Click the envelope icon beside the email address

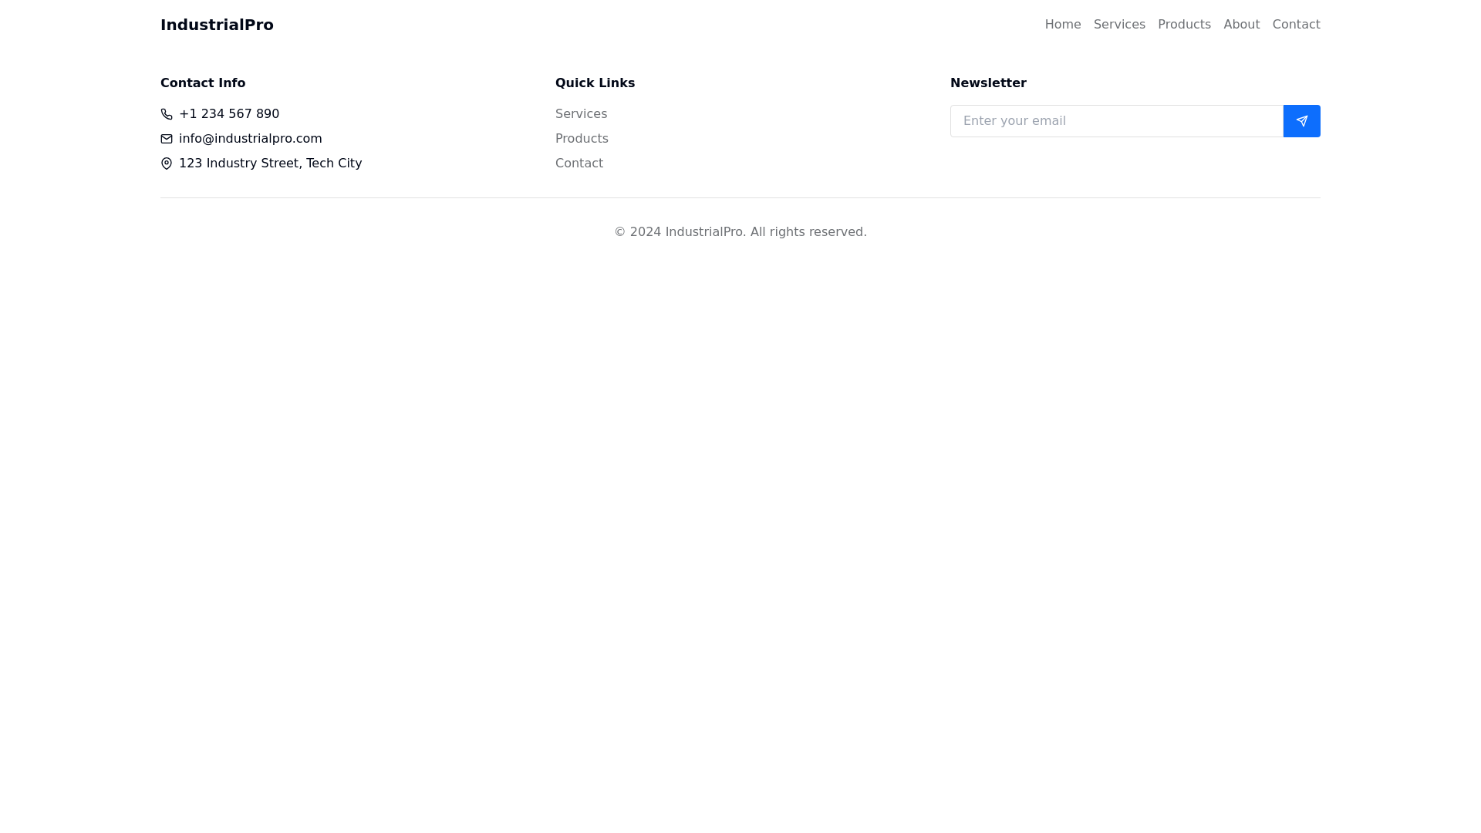point(167,139)
